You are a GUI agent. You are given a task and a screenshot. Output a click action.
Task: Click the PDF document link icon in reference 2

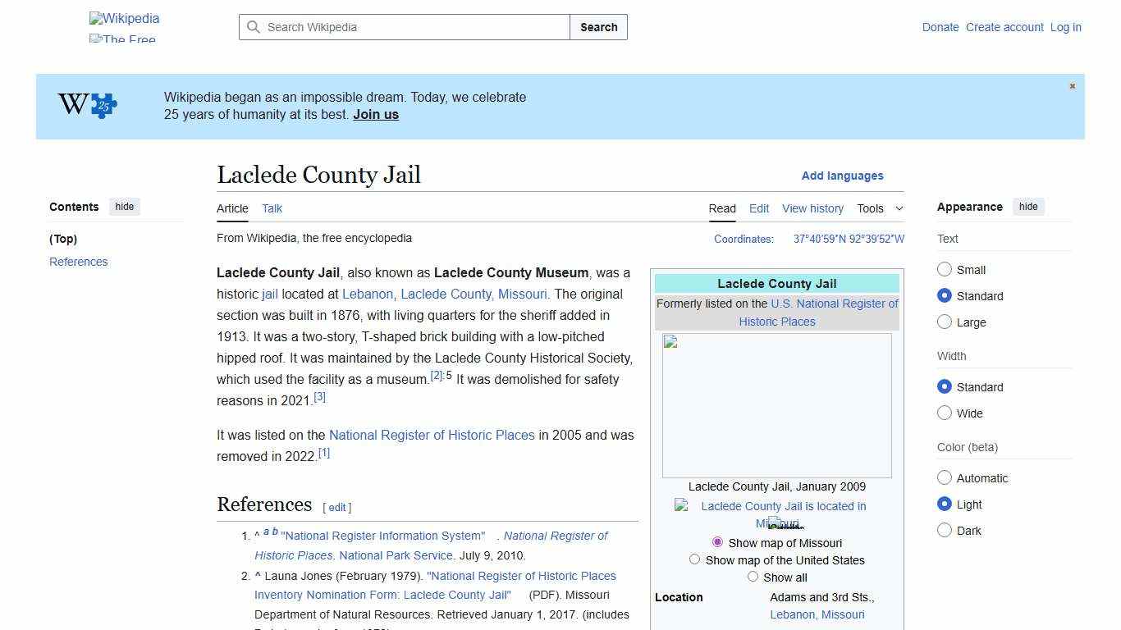[517, 595]
